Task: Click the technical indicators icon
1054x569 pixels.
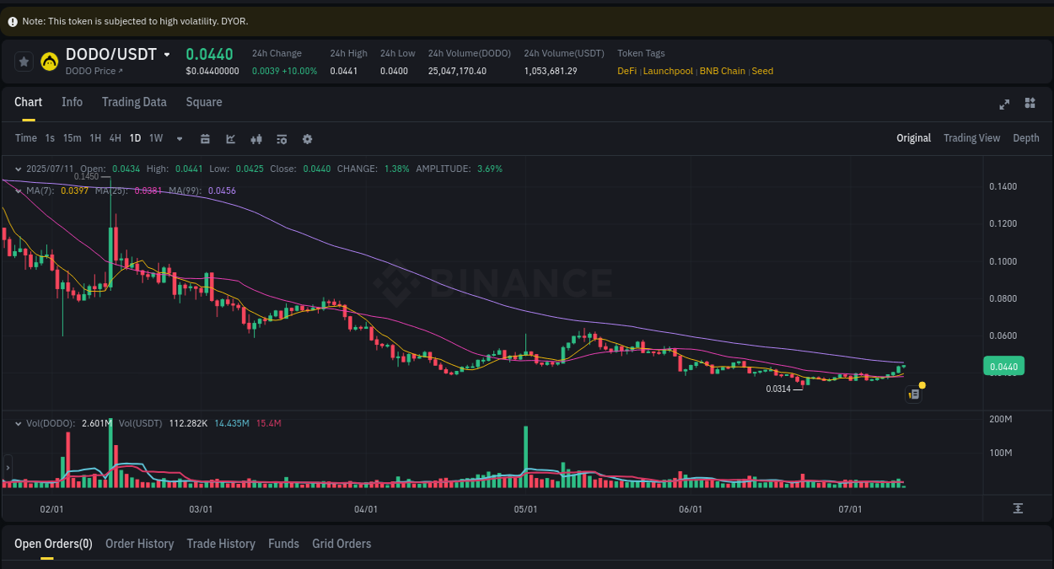Action: click(x=255, y=138)
